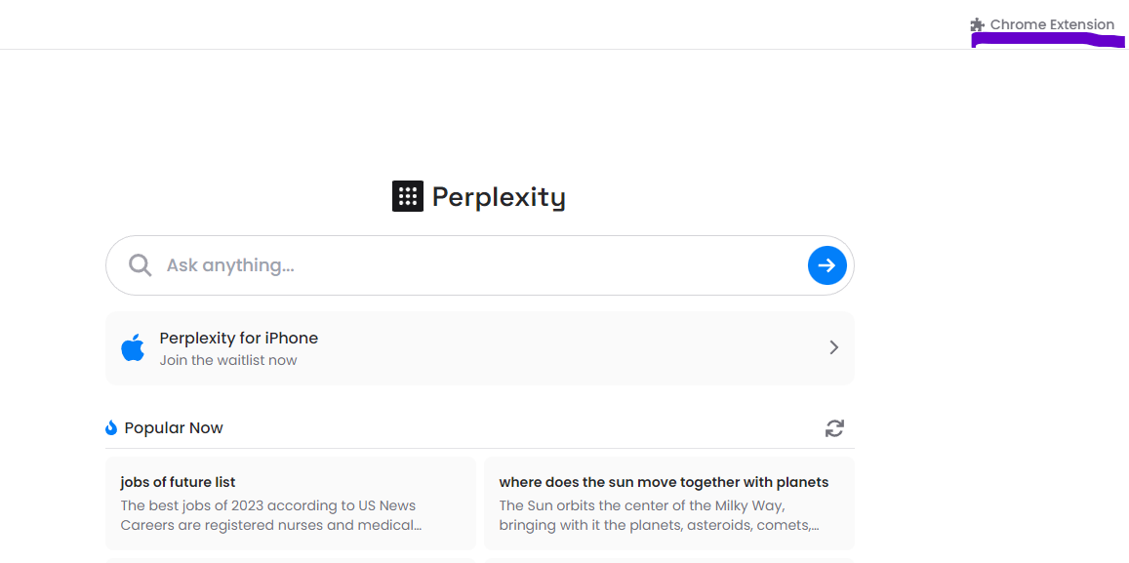
Task: Click the Popular Now heading
Action: click(174, 427)
